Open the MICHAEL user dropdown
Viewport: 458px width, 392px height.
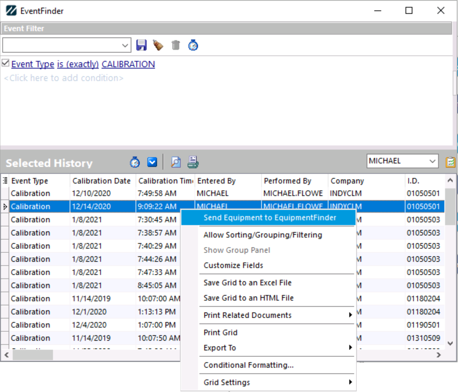[x=433, y=161]
